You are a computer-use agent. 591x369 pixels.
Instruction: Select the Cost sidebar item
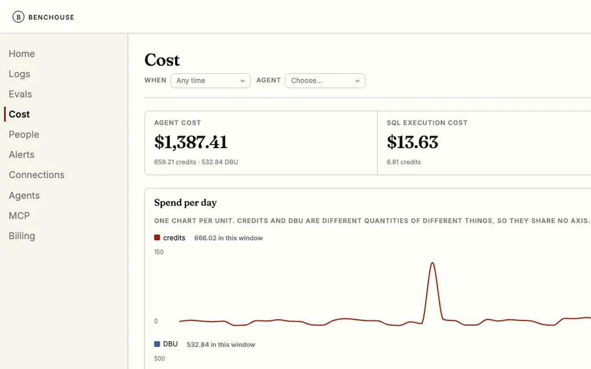click(19, 114)
